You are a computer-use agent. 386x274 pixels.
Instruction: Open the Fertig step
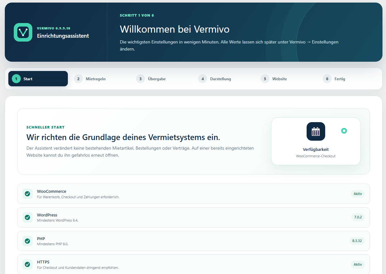tap(349, 79)
